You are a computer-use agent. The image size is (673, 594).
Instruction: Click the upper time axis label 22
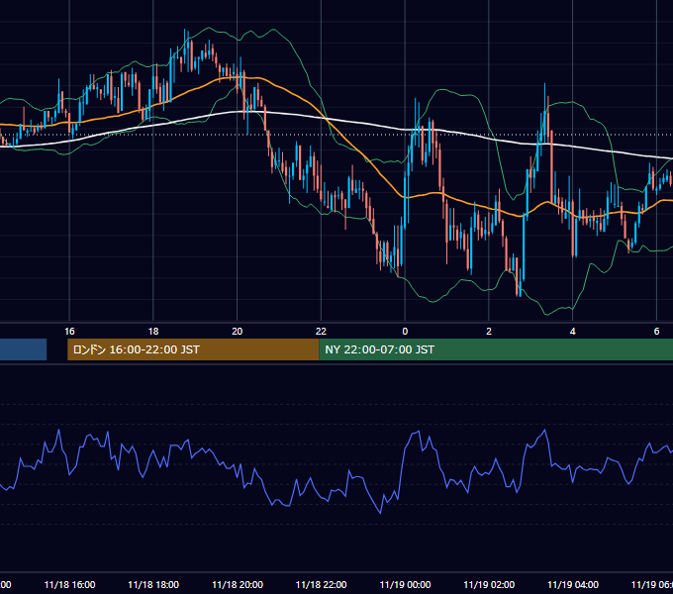tap(321, 332)
